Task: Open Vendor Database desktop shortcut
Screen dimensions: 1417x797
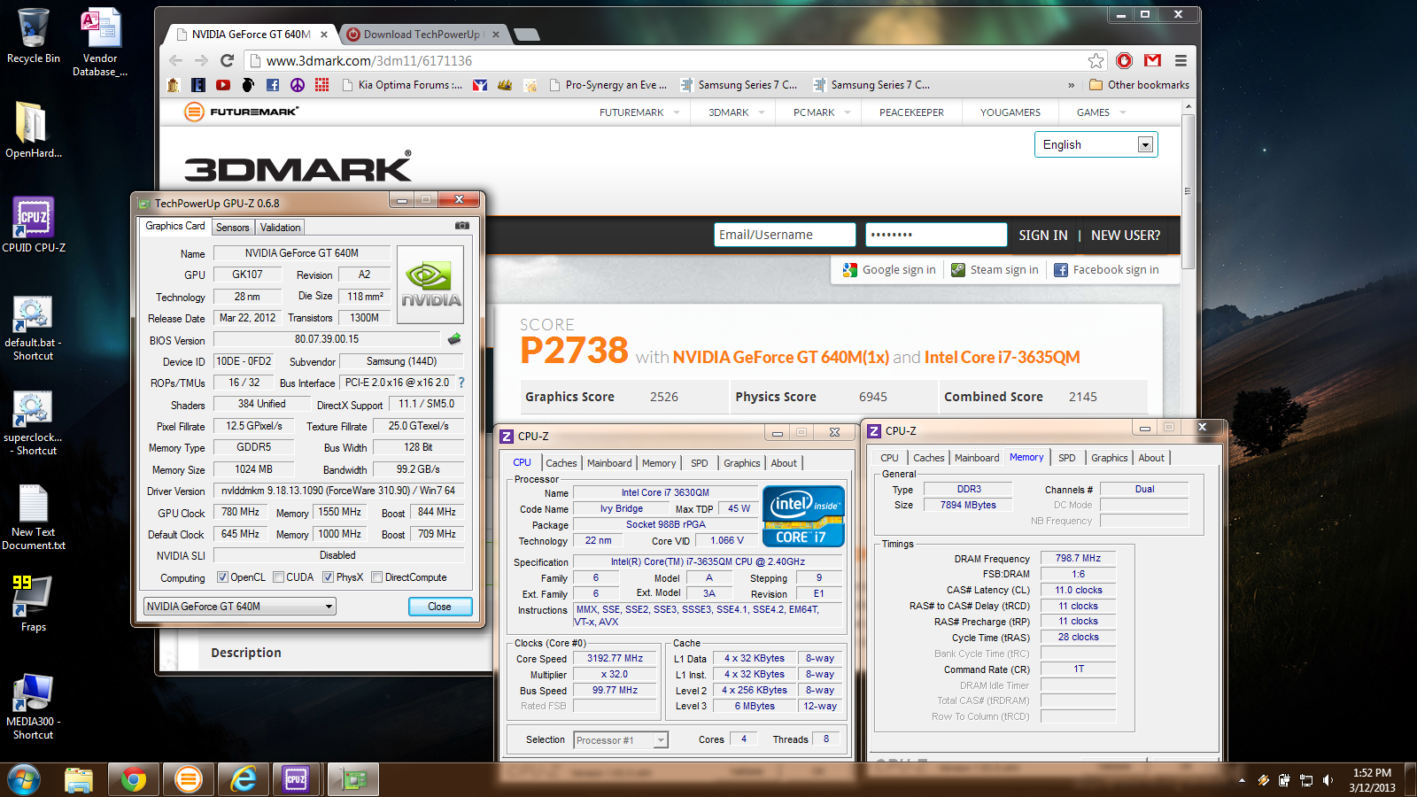Action: (100, 42)
